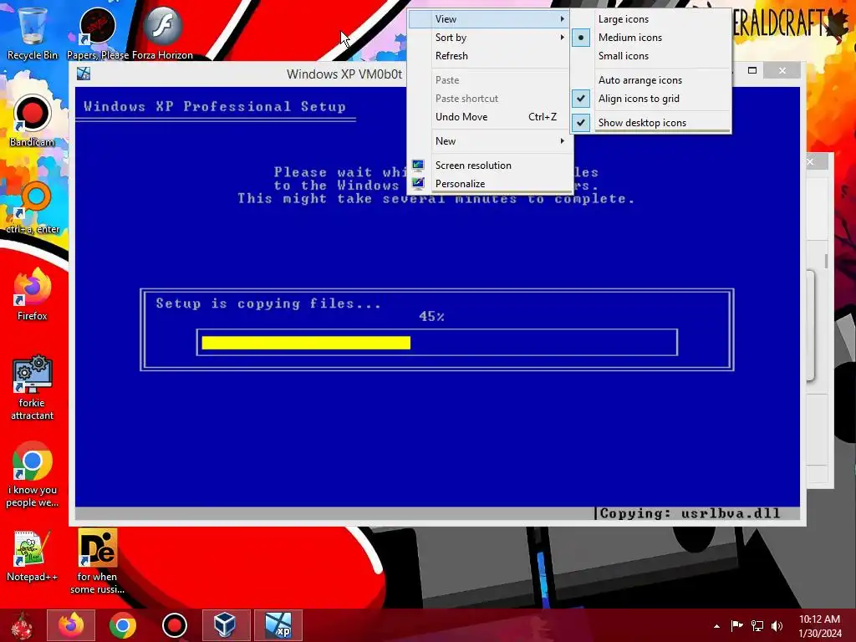
Task: Click the Paste menu entry
Action: point(490,80)
